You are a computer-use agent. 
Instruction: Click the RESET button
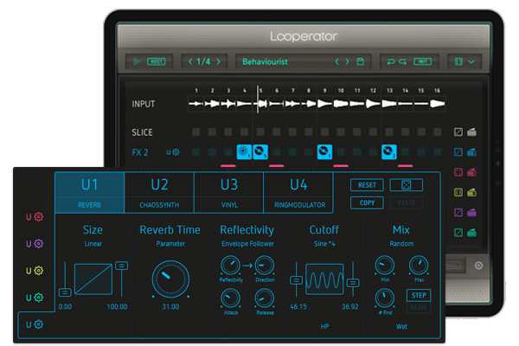367,185
